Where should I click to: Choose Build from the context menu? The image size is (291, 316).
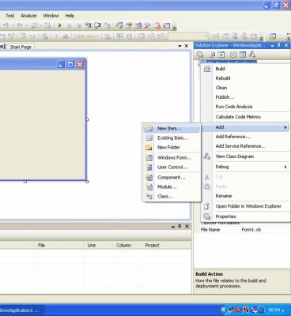click(x=220, y=69)
